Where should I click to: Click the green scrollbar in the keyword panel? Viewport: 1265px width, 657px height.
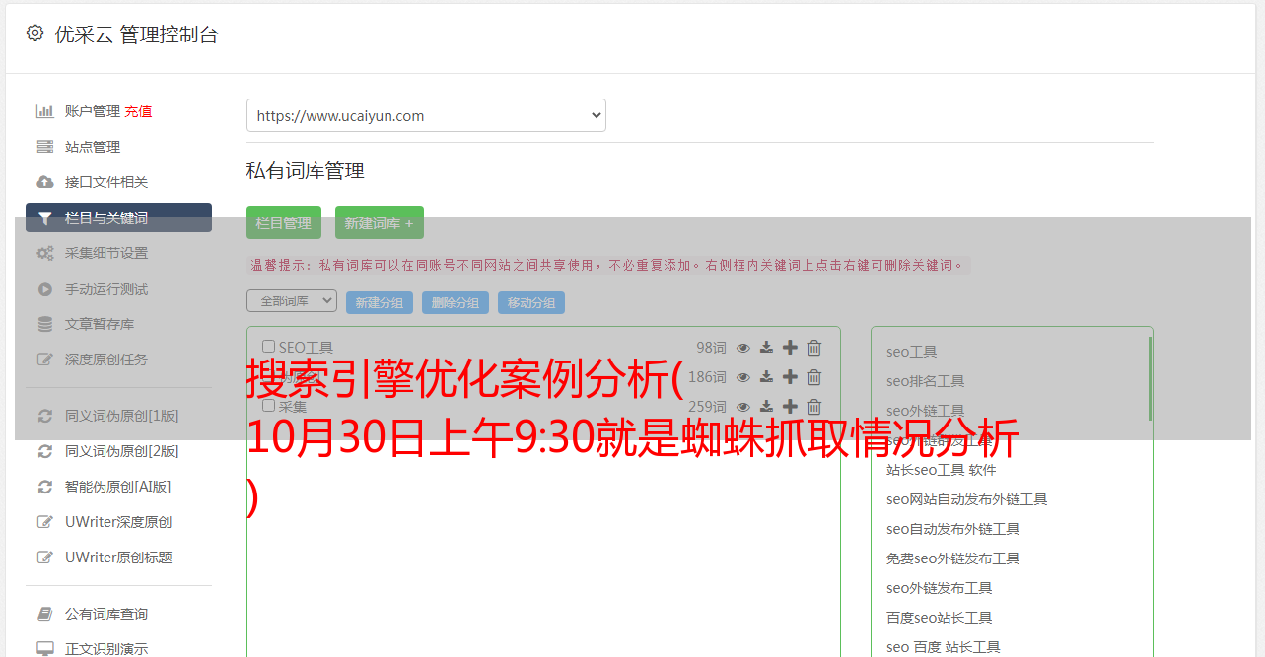click(x=1150, y=378)
